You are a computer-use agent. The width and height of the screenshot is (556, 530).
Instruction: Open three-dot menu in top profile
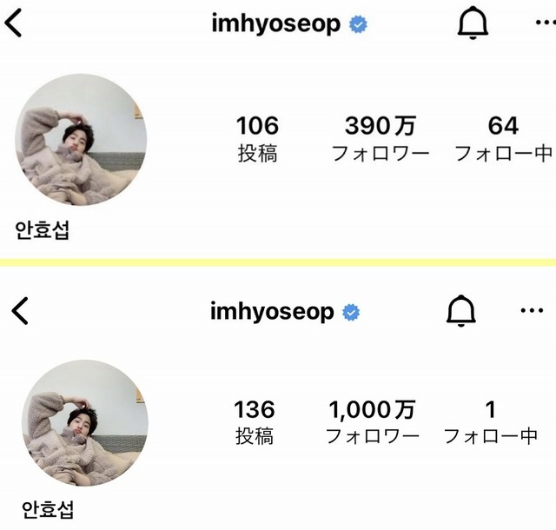click(x=545, y=23)
